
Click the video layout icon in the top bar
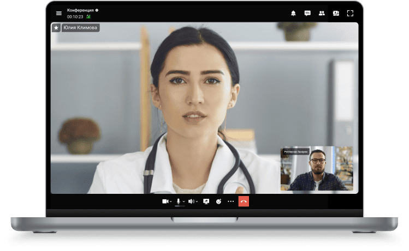coord(336,13)
